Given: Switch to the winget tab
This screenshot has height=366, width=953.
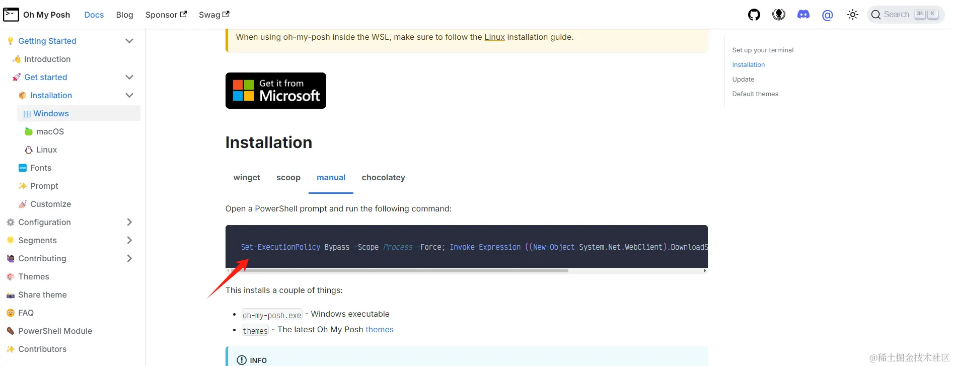Looking at the screenshot, I should 247,178.
